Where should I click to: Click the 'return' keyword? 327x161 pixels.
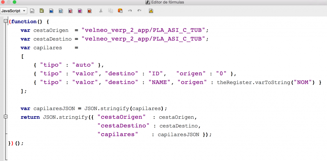click(x=30, y=117)
